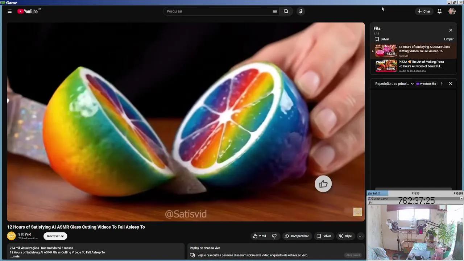Open the Game menu in the title bar

[12, 2]
